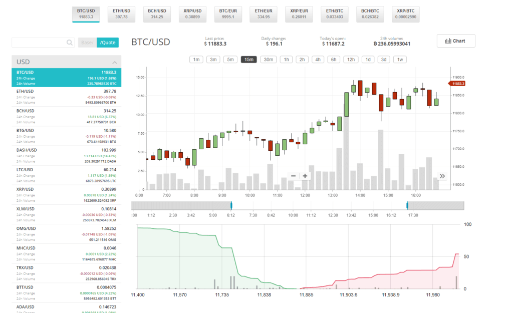Switch to 3d candles
Screen dimensions: 513x313
(x=384, y=60)
